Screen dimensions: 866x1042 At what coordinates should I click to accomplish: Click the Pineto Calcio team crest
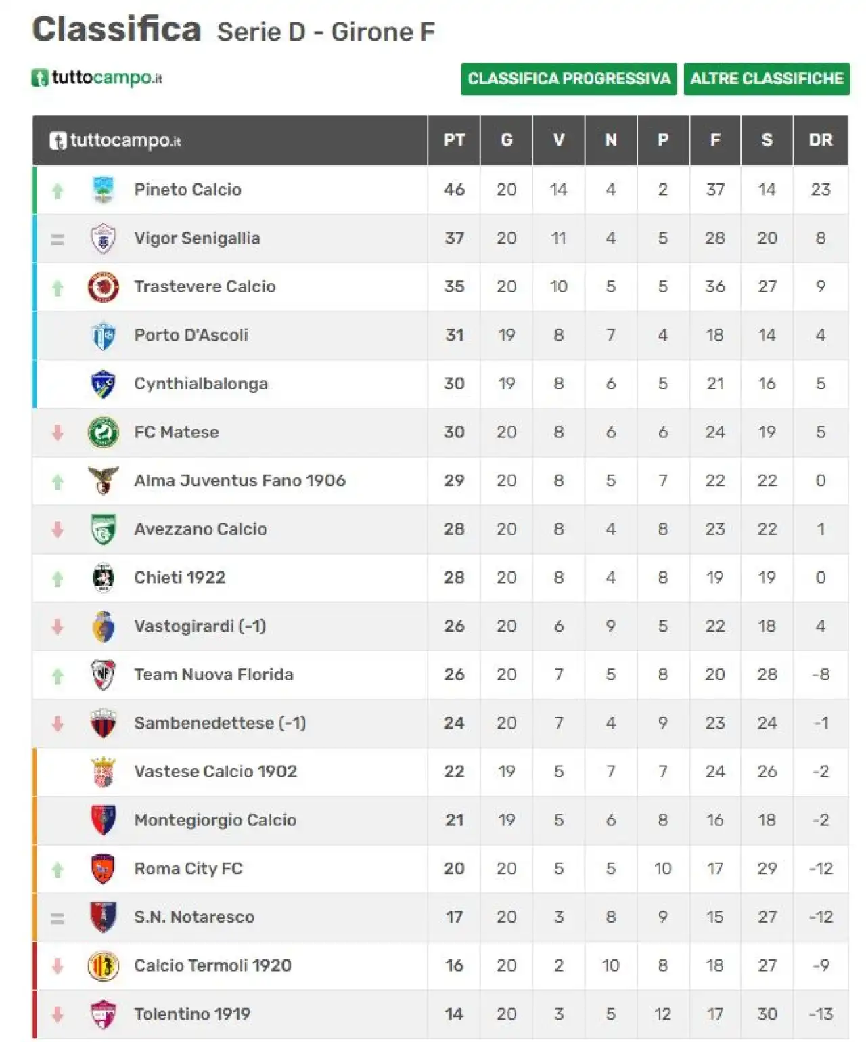click(x=103, y=190)
